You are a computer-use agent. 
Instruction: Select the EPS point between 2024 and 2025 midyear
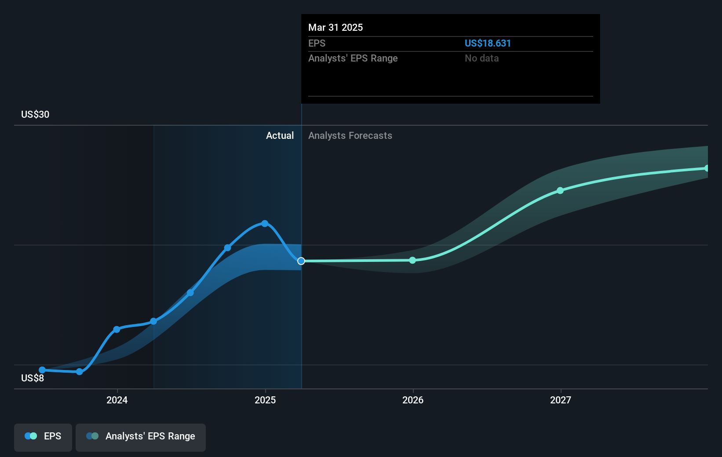[x=190, y=293]
